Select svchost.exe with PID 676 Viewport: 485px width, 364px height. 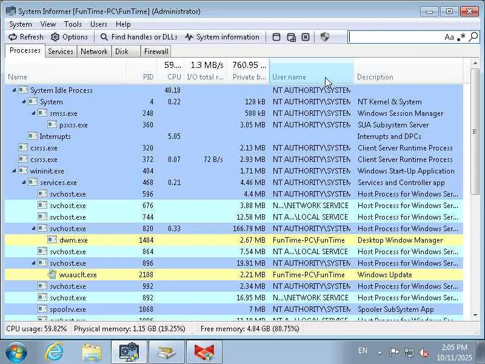tap(234, 206)
